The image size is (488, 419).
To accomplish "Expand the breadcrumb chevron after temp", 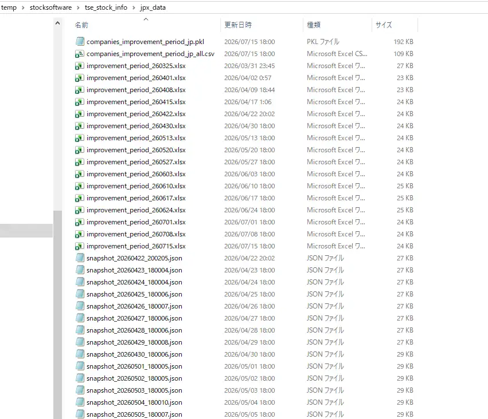I will click(23, 7).
